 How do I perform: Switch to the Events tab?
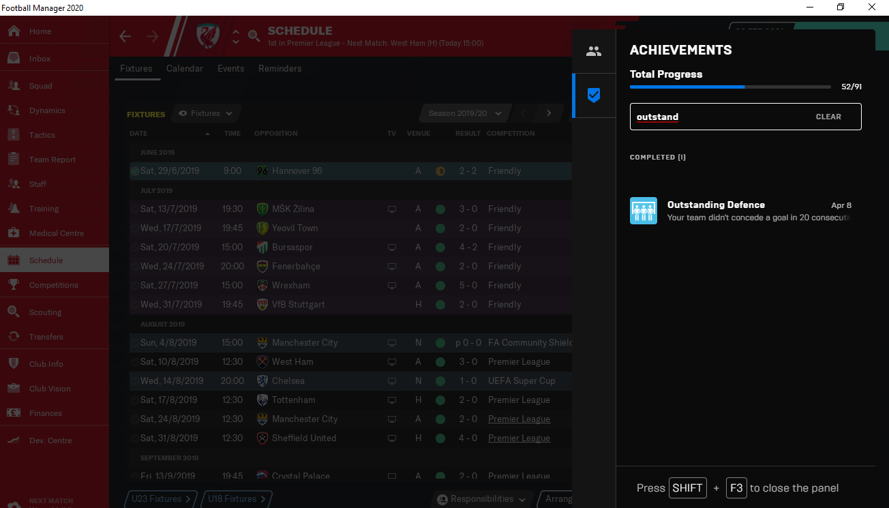coord(231,69)
